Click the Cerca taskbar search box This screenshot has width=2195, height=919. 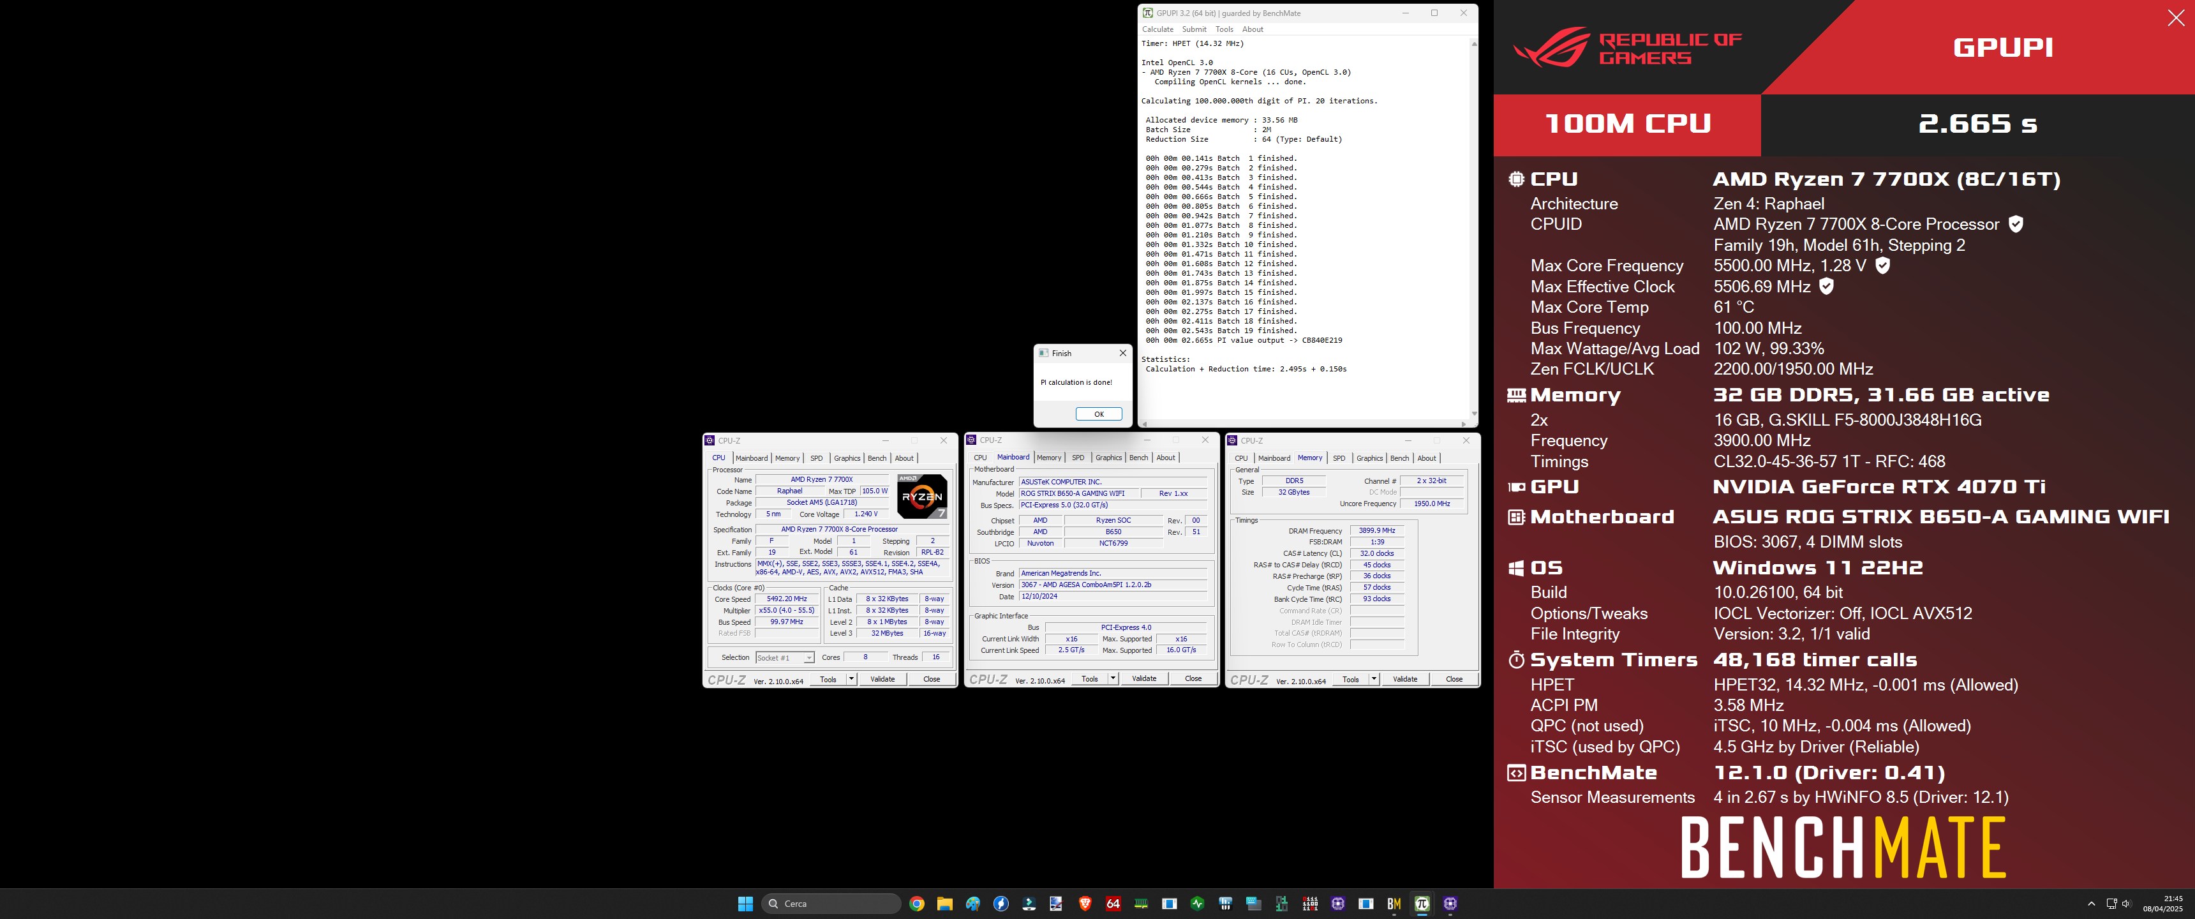tap(831, 904)
